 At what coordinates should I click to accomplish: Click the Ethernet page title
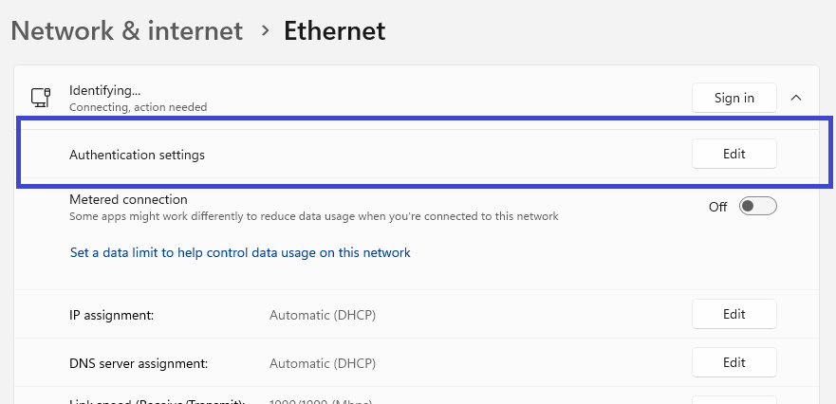point(334,31)
